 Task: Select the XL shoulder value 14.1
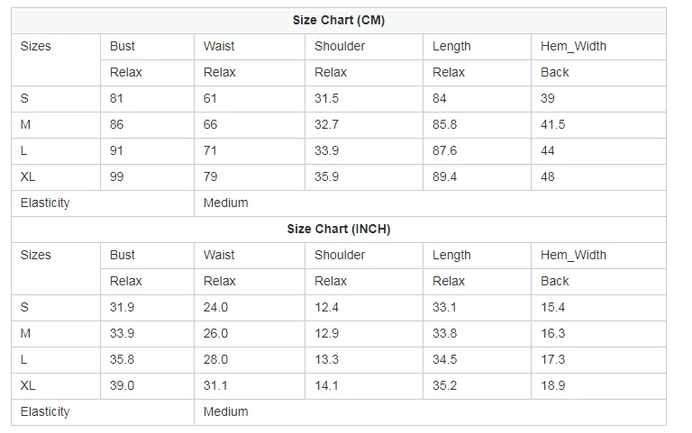tap(326, 385)
